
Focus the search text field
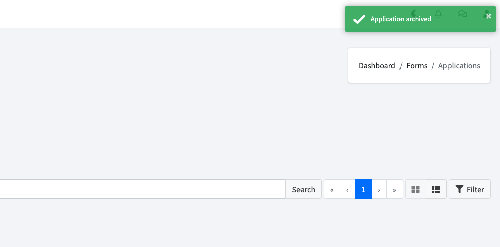pos(141,189)
